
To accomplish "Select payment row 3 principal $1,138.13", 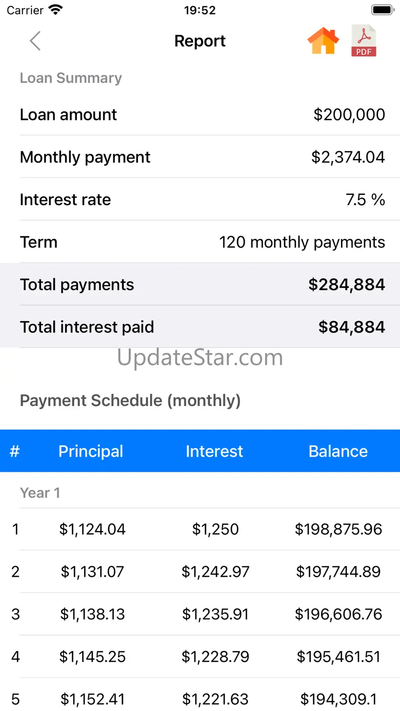I will click(92, 614).
